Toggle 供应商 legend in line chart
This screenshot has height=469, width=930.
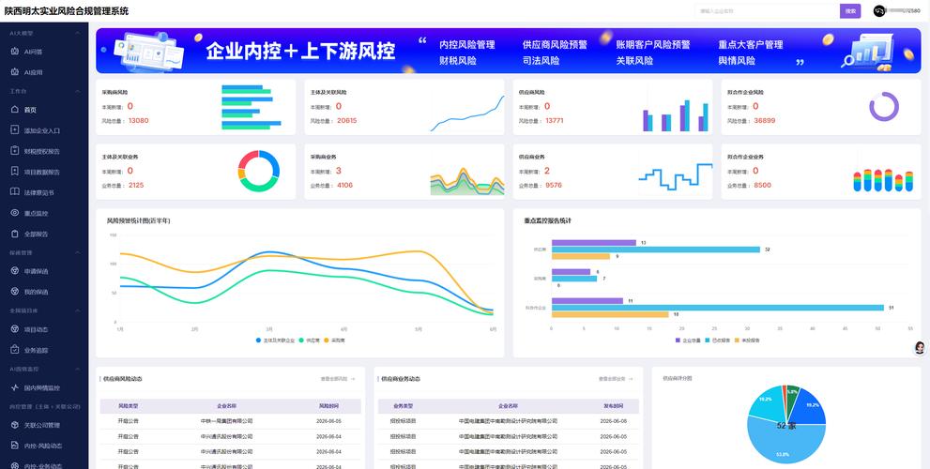[309, 340]
